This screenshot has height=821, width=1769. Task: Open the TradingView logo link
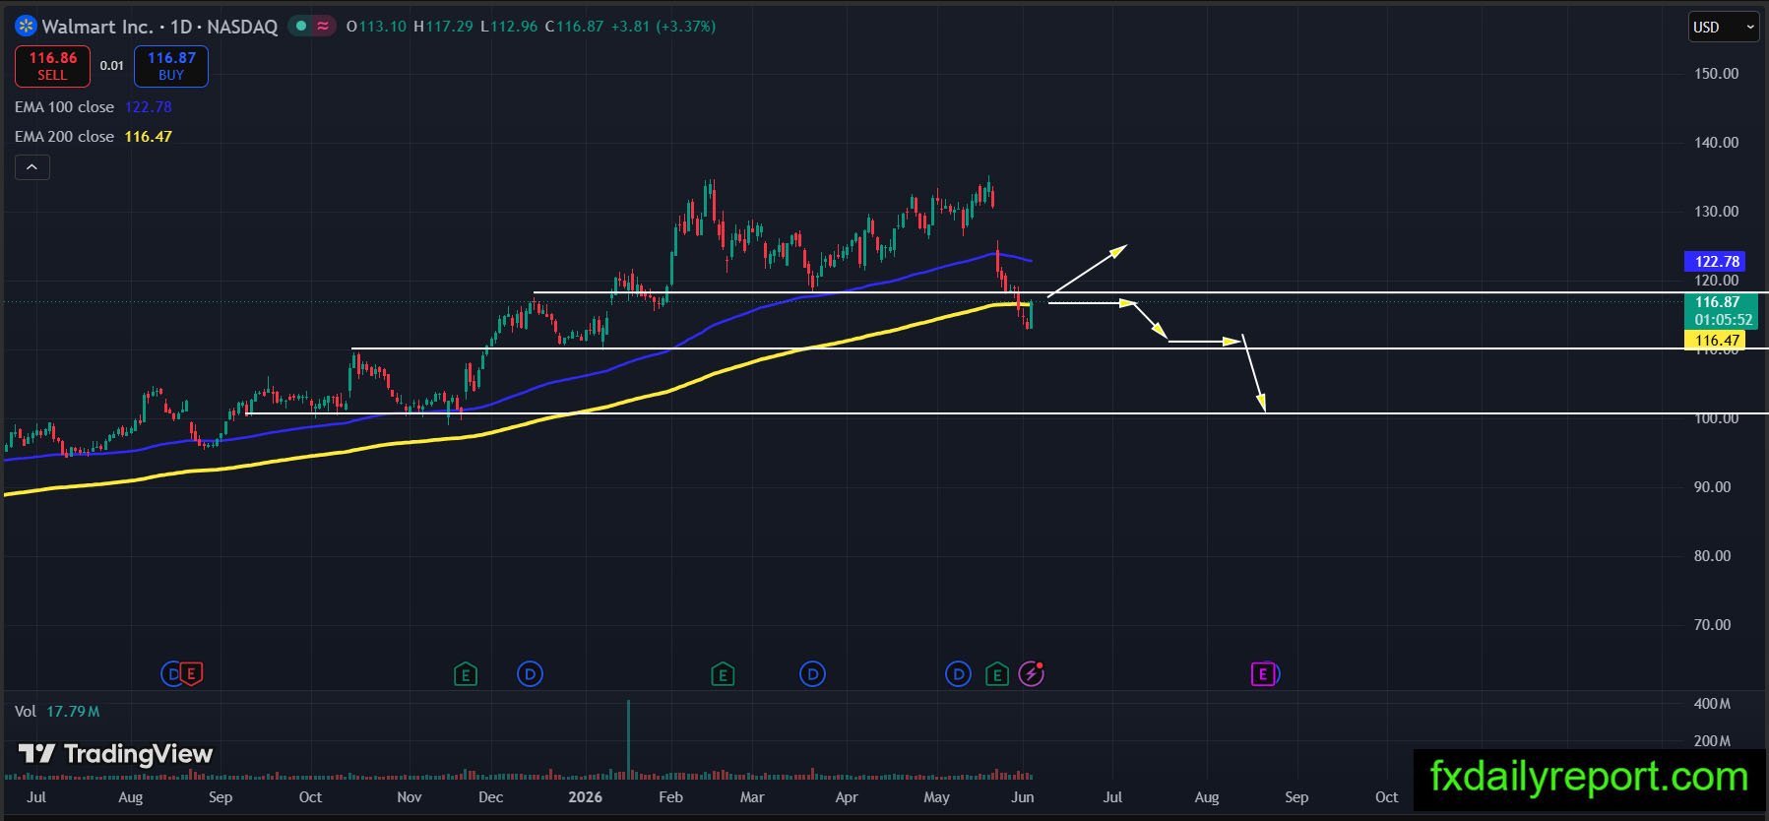click(116, 754)
